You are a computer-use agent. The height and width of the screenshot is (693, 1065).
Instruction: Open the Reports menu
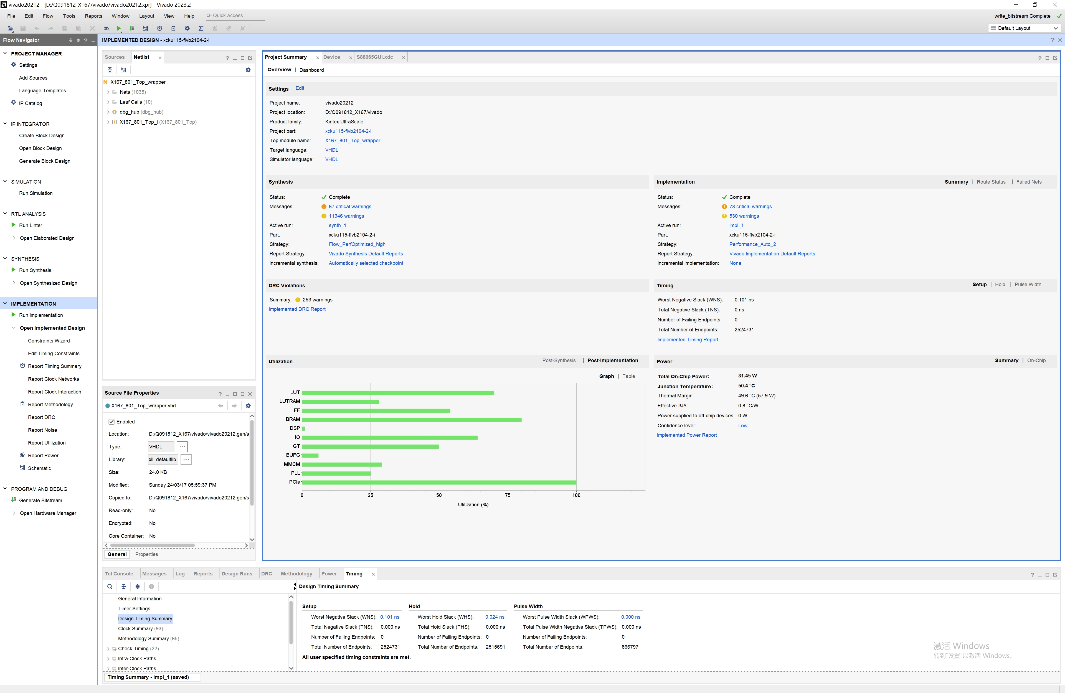[x=93, y=16]
